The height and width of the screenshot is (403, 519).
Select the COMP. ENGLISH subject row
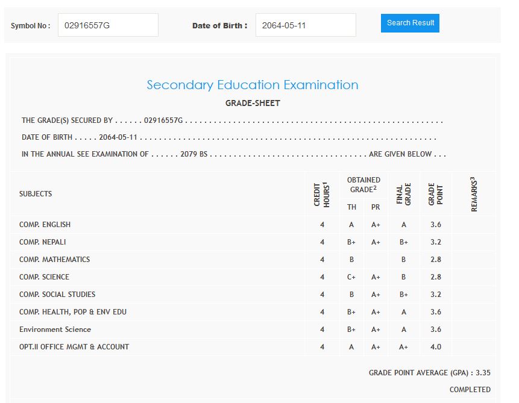coord(45,225)
